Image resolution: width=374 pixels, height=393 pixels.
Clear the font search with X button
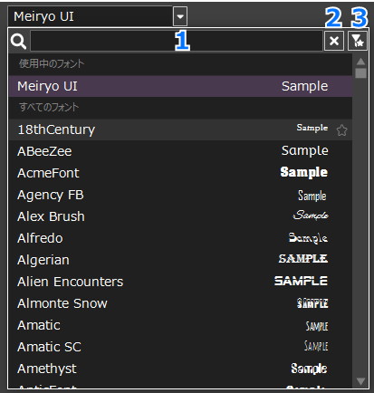(334, 41)
